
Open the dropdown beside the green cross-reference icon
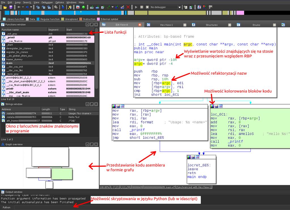(112, 7)
